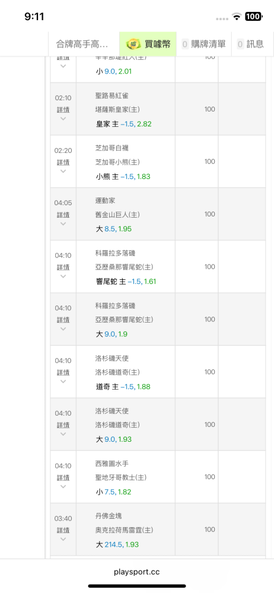Open 詳情 link for 04:05 運動家 game
274x593 pixels.
click(63, 215)
